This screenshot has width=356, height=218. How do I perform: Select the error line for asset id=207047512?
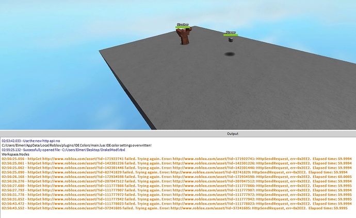[176, 181]
